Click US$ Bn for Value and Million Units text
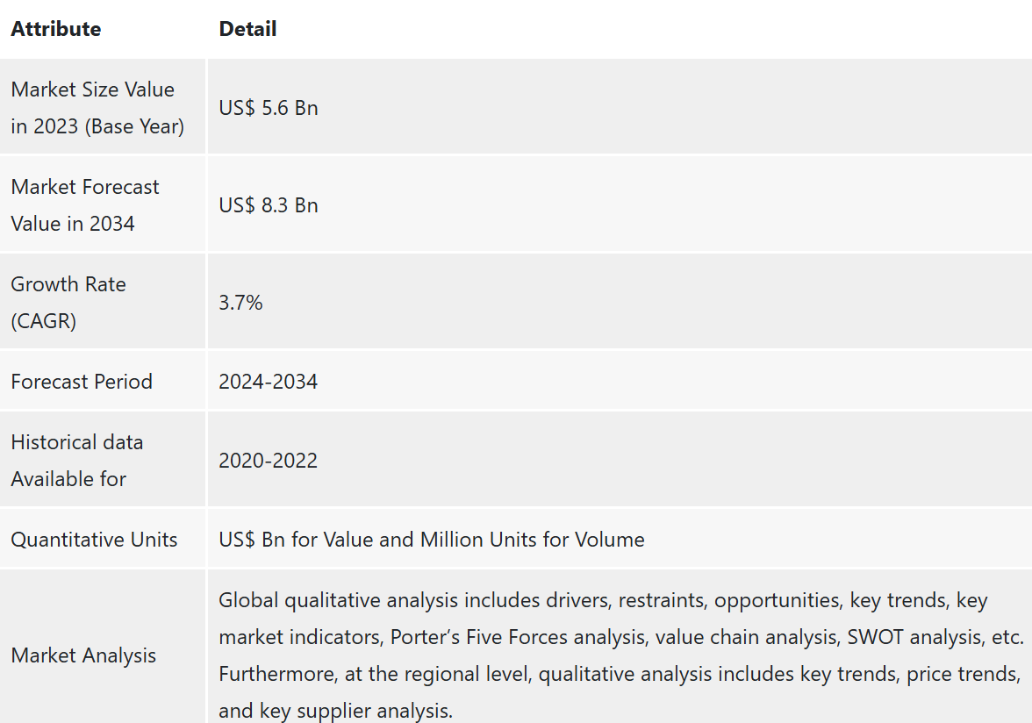Viewport: 1032px width, 723px height. pos(432,540)
